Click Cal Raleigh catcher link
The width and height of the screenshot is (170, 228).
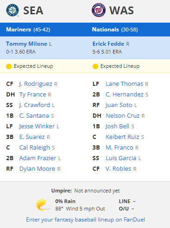click(x=35, y=148)
